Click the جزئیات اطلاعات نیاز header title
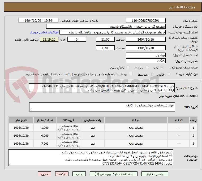Image resolution: width=202 pixels, height=181 pixels. 182,7
